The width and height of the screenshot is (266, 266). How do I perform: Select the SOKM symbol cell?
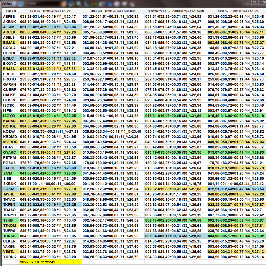click(x=11, y=189)
